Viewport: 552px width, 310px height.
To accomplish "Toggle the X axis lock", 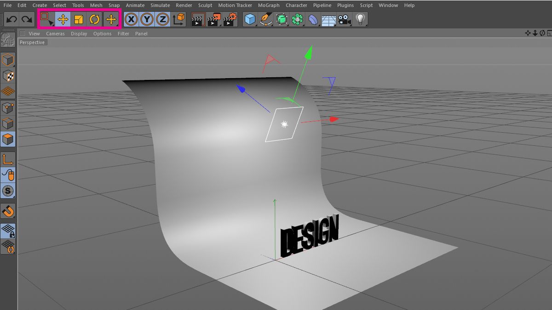I will coord(132,18).
